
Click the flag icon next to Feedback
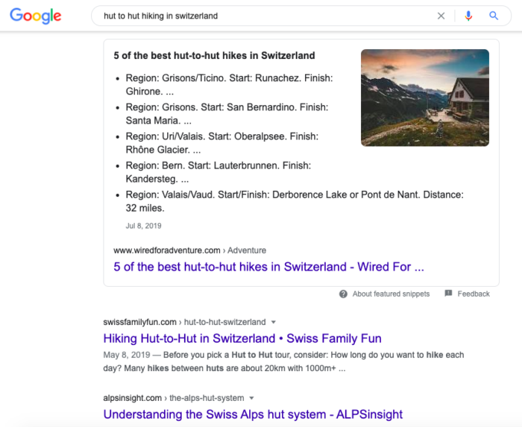click(448, 294)
